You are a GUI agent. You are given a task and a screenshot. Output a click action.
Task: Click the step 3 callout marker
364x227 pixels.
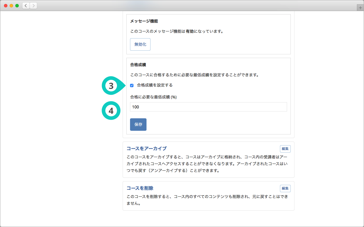(111, 86)
